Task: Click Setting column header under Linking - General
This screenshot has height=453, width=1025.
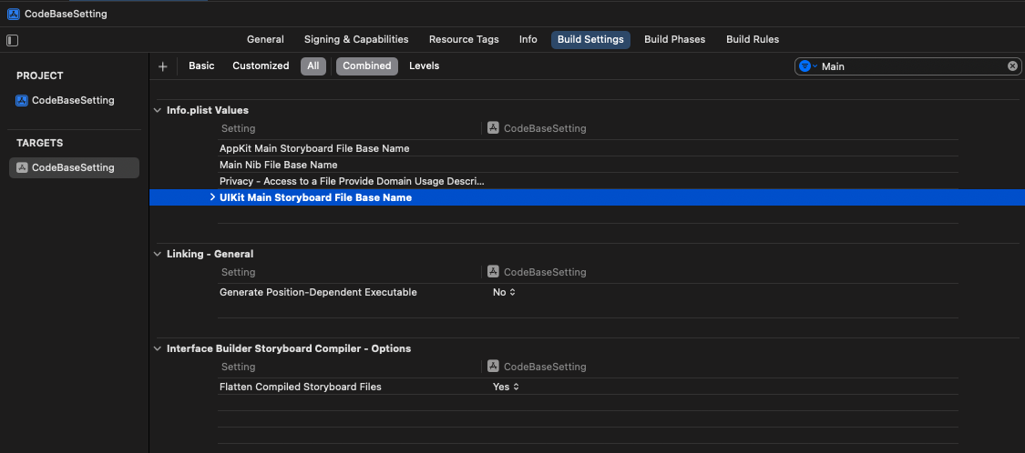Action: coord(238,272)
